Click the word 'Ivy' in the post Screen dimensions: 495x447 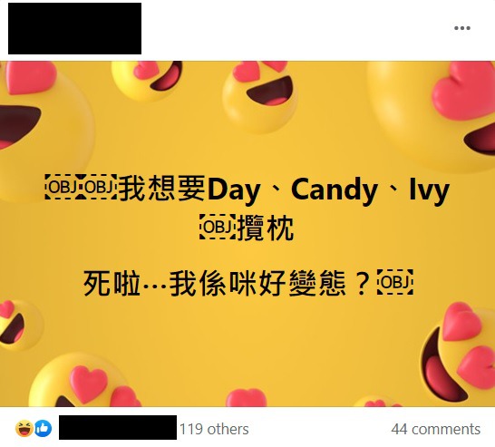tap(430, 189)
